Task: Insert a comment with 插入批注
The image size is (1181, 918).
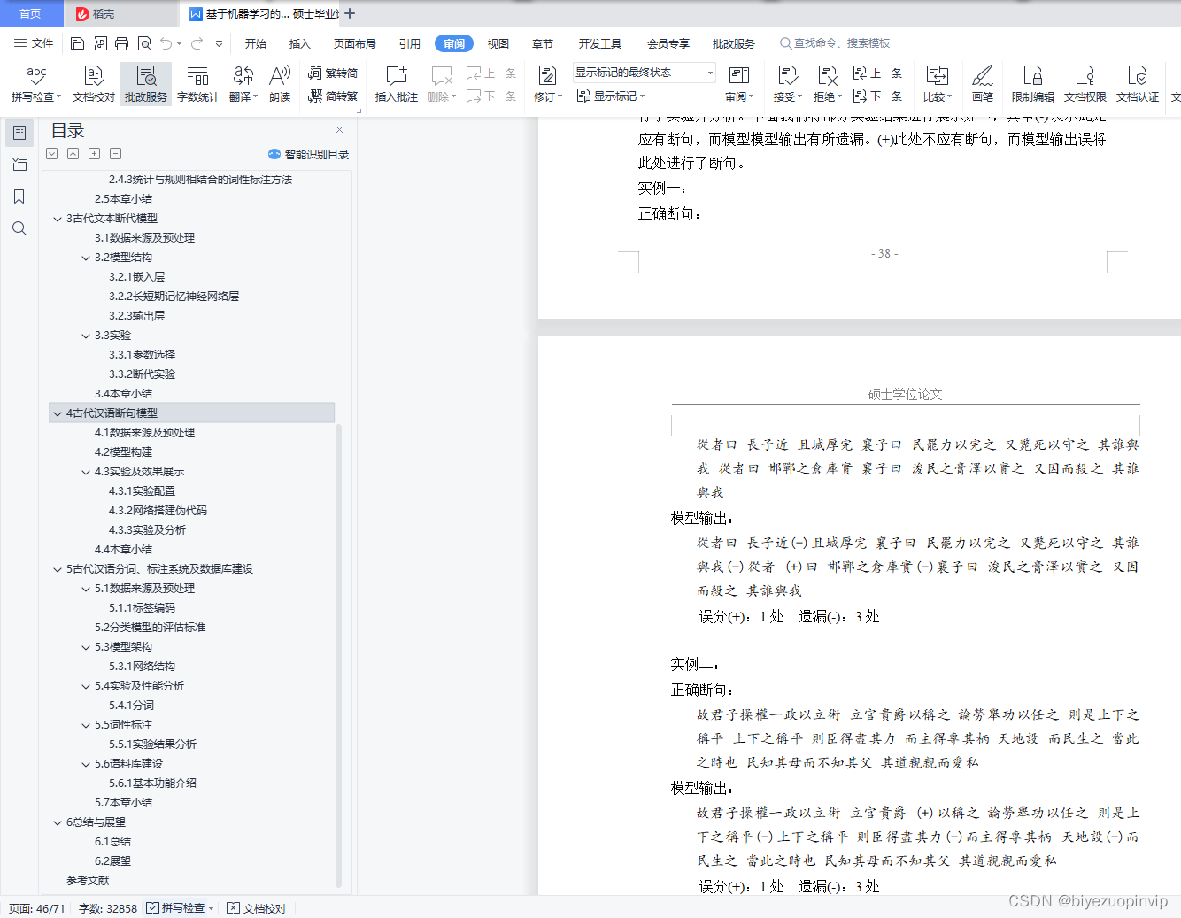Action: tap(397, 84)
